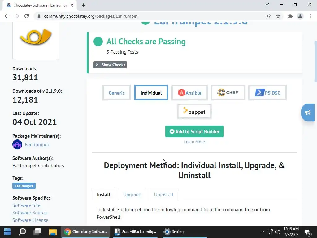Open the Windows Start menu
Screen dimensions: 317x238
7,232
